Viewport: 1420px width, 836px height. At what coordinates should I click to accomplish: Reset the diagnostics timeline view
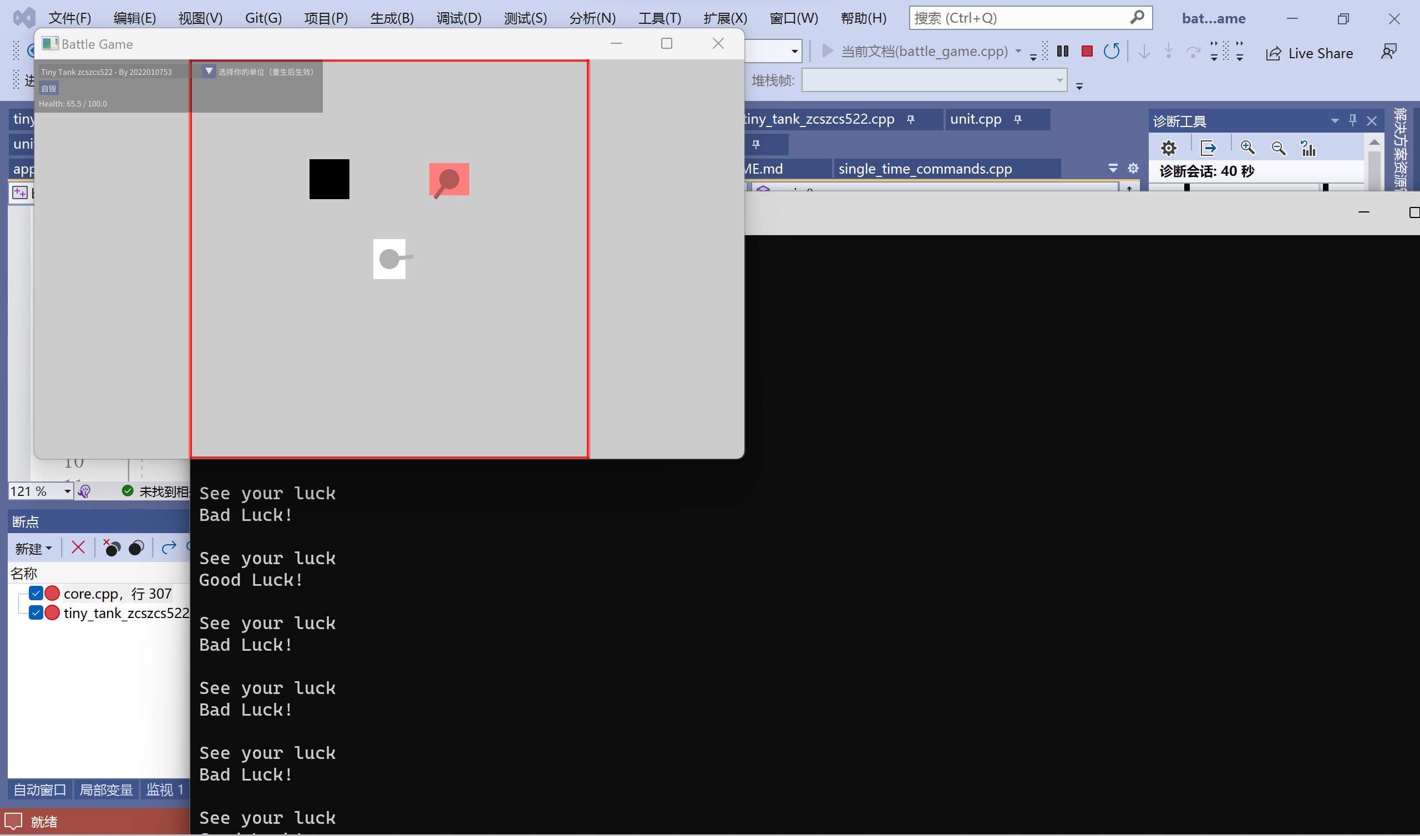pos(1309,148)
